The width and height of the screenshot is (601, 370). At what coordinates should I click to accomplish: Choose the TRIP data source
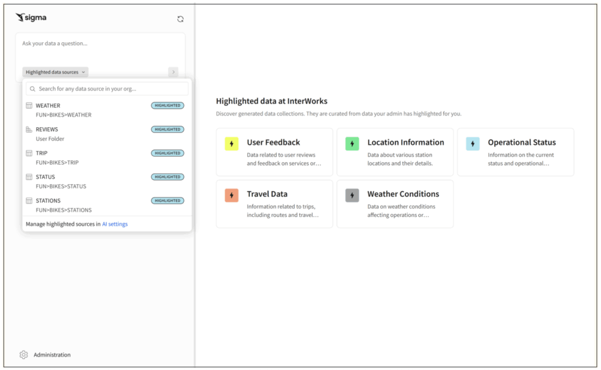point(42,153)
